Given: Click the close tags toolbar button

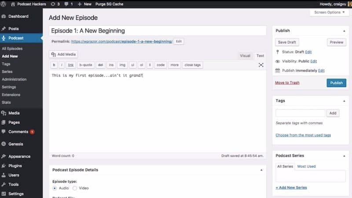Looking at the screenshot, I should 192,65.
